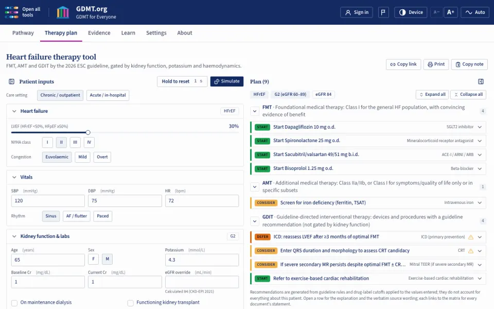
Task: Select sex F
Action: [x=93, y=259]
